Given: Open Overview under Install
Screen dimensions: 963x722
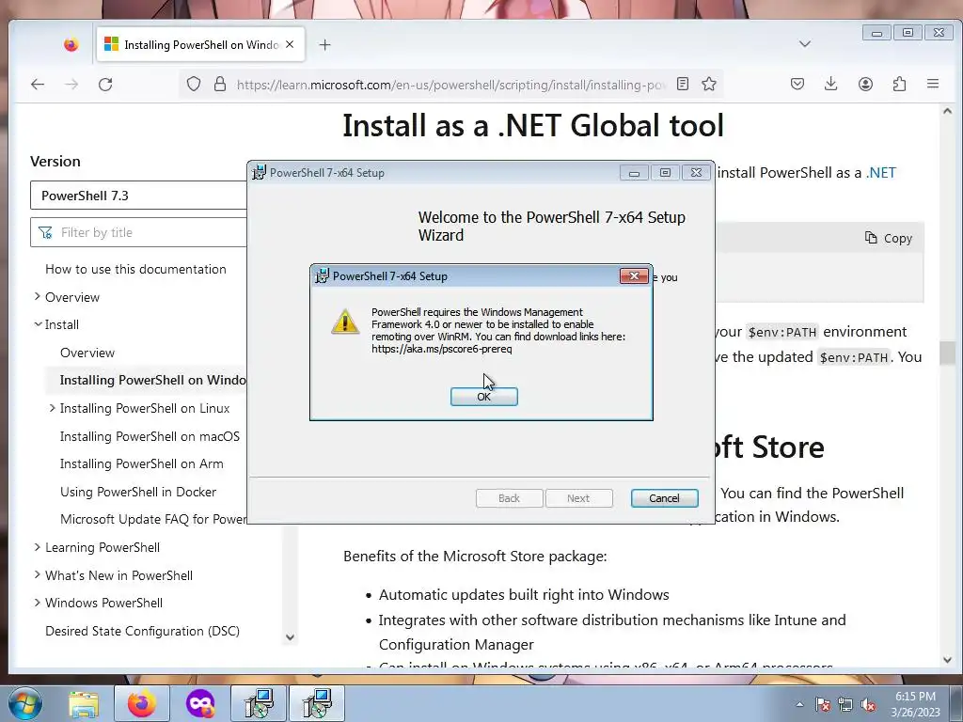Looking at the screenshot, I should 87,353.
